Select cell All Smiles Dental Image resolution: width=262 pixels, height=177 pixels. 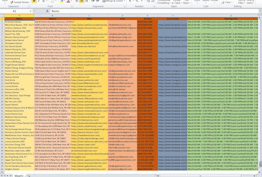[19, 22]
